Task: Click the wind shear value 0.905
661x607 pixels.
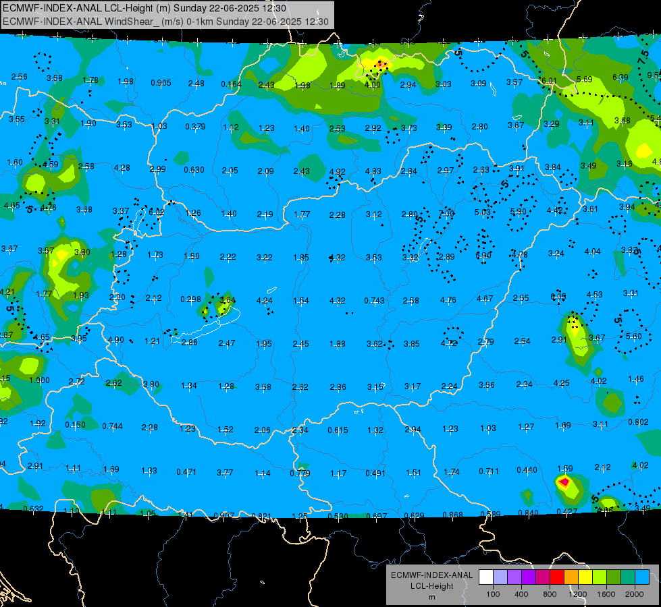Action: click(161, 82)
